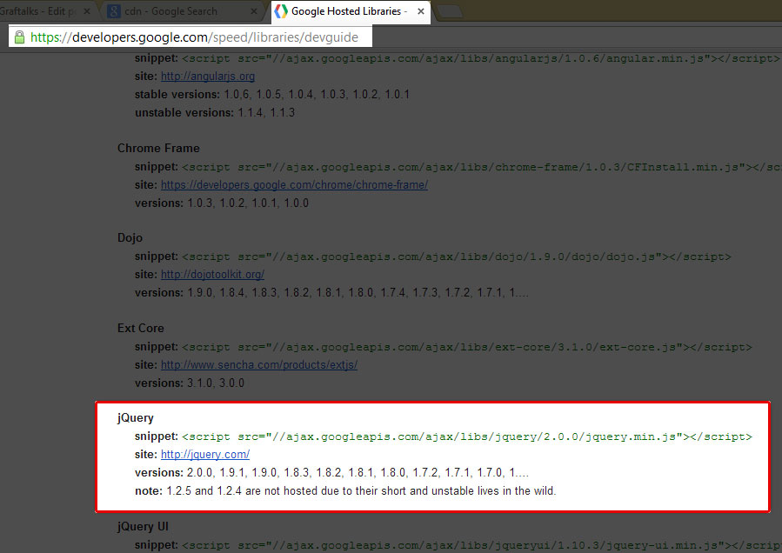Click the Dojo version 1.9.0 link
The image size is (782, 553).
point(200,292)
